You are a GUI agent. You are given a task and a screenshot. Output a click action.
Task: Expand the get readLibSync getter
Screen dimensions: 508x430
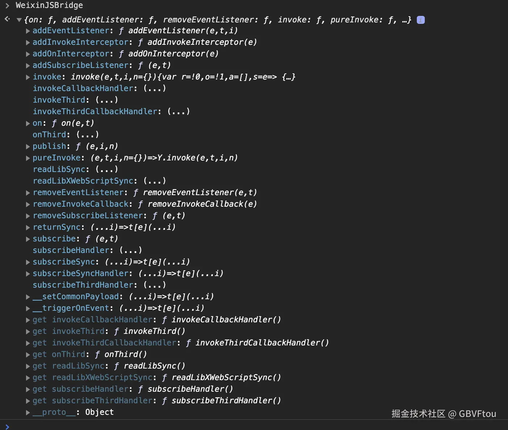coord(28,366)
